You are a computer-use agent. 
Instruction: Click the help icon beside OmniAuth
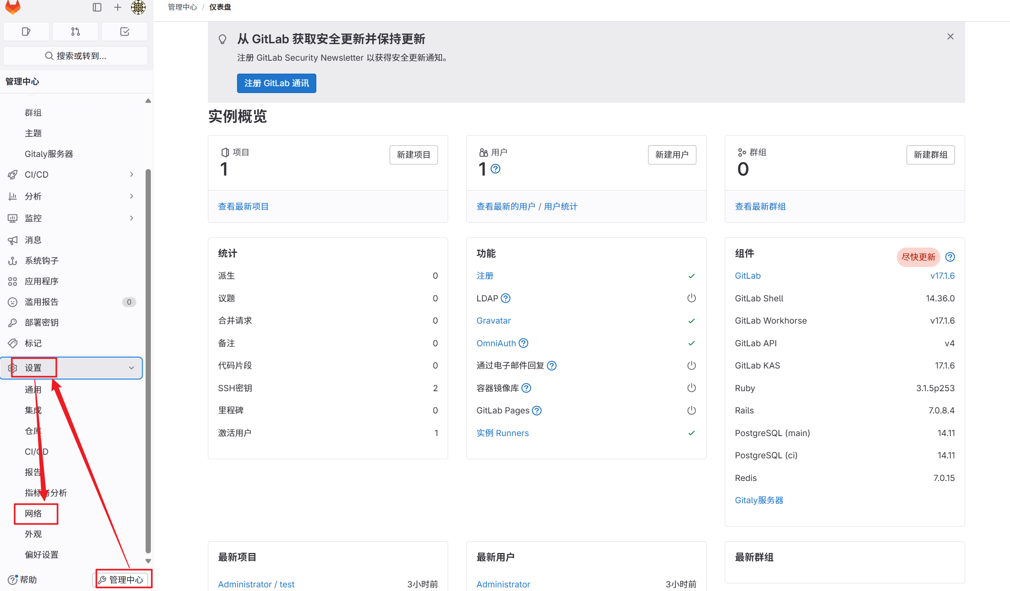point(523,343)
